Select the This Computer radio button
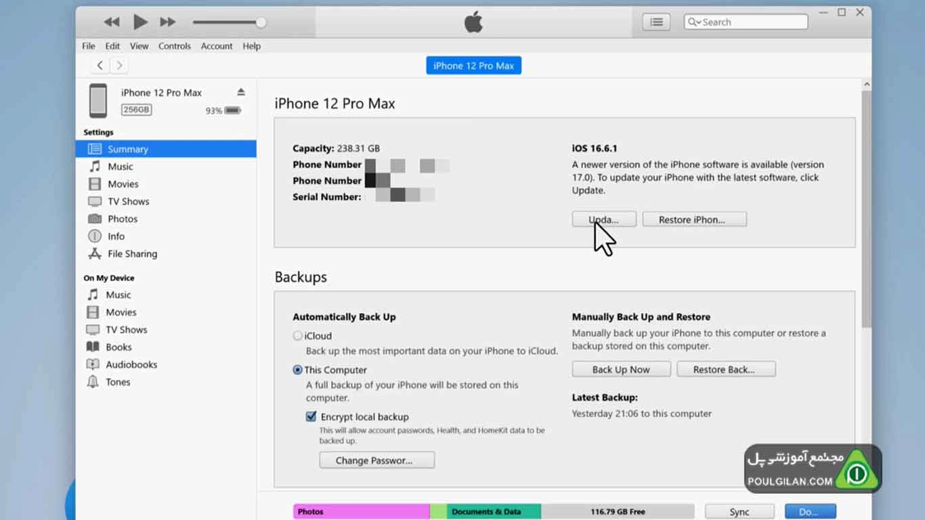 [x=297, y=370]
